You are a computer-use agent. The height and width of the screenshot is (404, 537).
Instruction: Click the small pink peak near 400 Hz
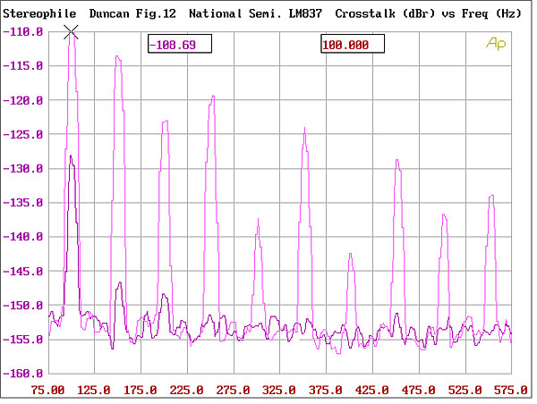350,255
